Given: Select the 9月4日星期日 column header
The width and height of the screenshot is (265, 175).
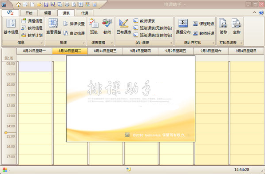Looking at the screenshot, I should click(246, 51).
